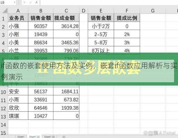Image resolution: width=178 pixels, height=138 pixels.
Task: Click header cell 业务员
Action: click(x=18, y=18)
